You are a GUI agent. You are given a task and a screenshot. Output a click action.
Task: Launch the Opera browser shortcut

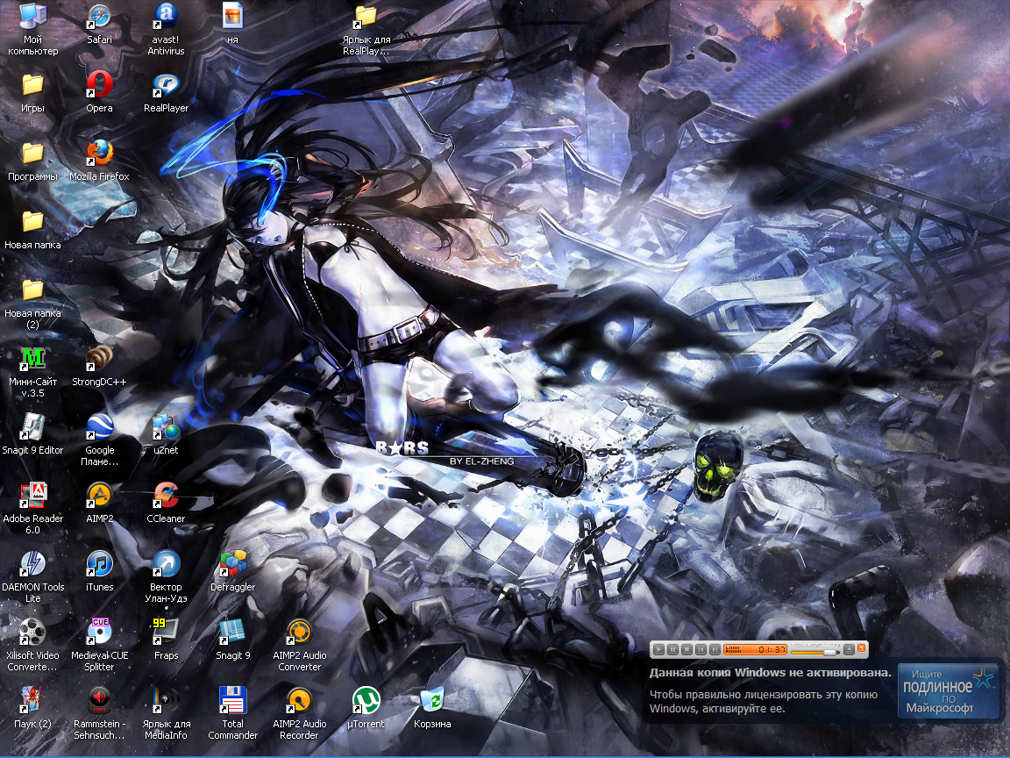(x=99, y=92)
